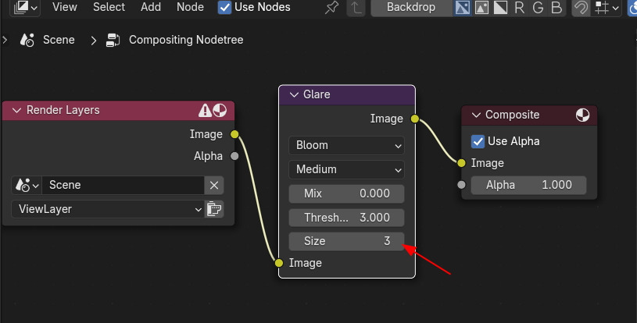The width and height of the screenshot is (637, 323).
Task: Uncheck the Use Alpha checkbox
Action: pyautogui.click(x=478, y=141)
